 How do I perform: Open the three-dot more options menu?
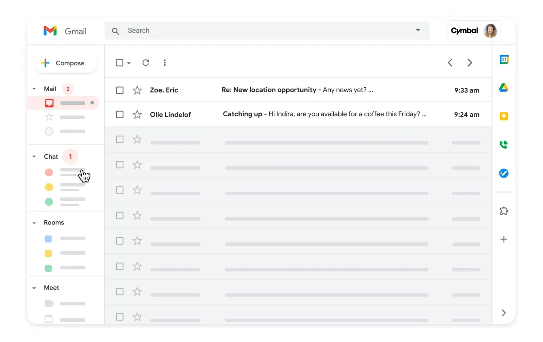point(165,63)
